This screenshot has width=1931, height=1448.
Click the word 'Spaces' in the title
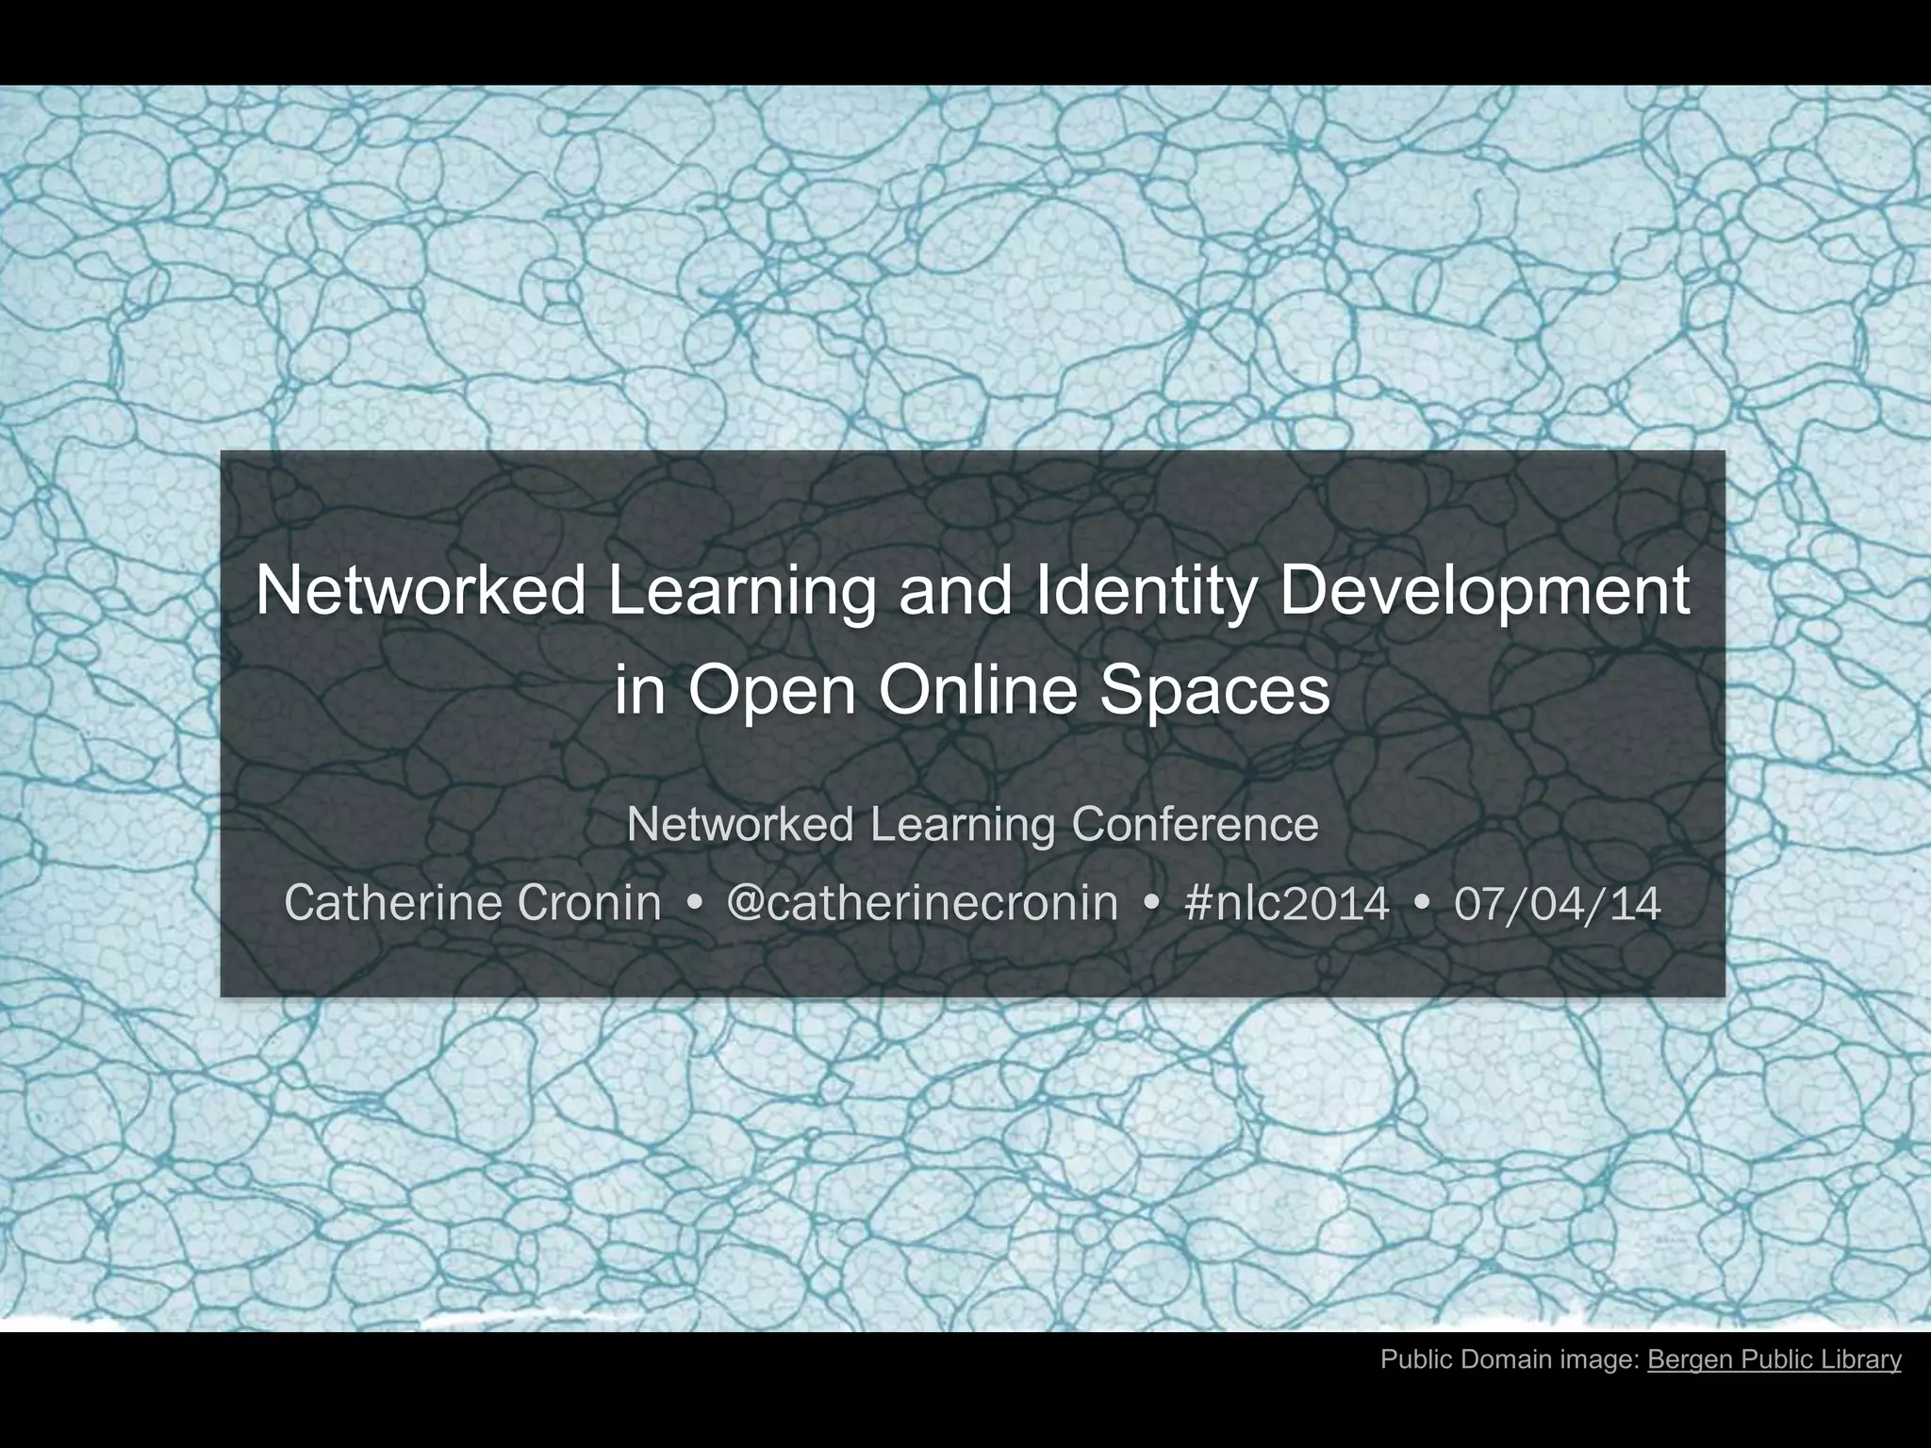(1215, 690)
